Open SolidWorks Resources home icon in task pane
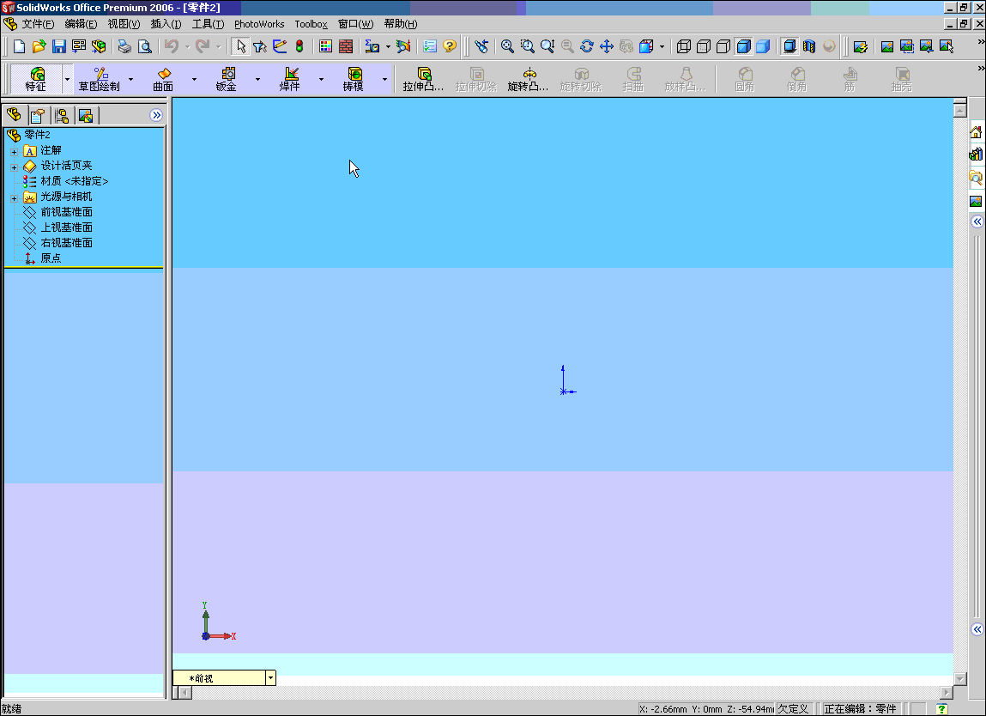986x716 pixels. [x=976, y=132]
